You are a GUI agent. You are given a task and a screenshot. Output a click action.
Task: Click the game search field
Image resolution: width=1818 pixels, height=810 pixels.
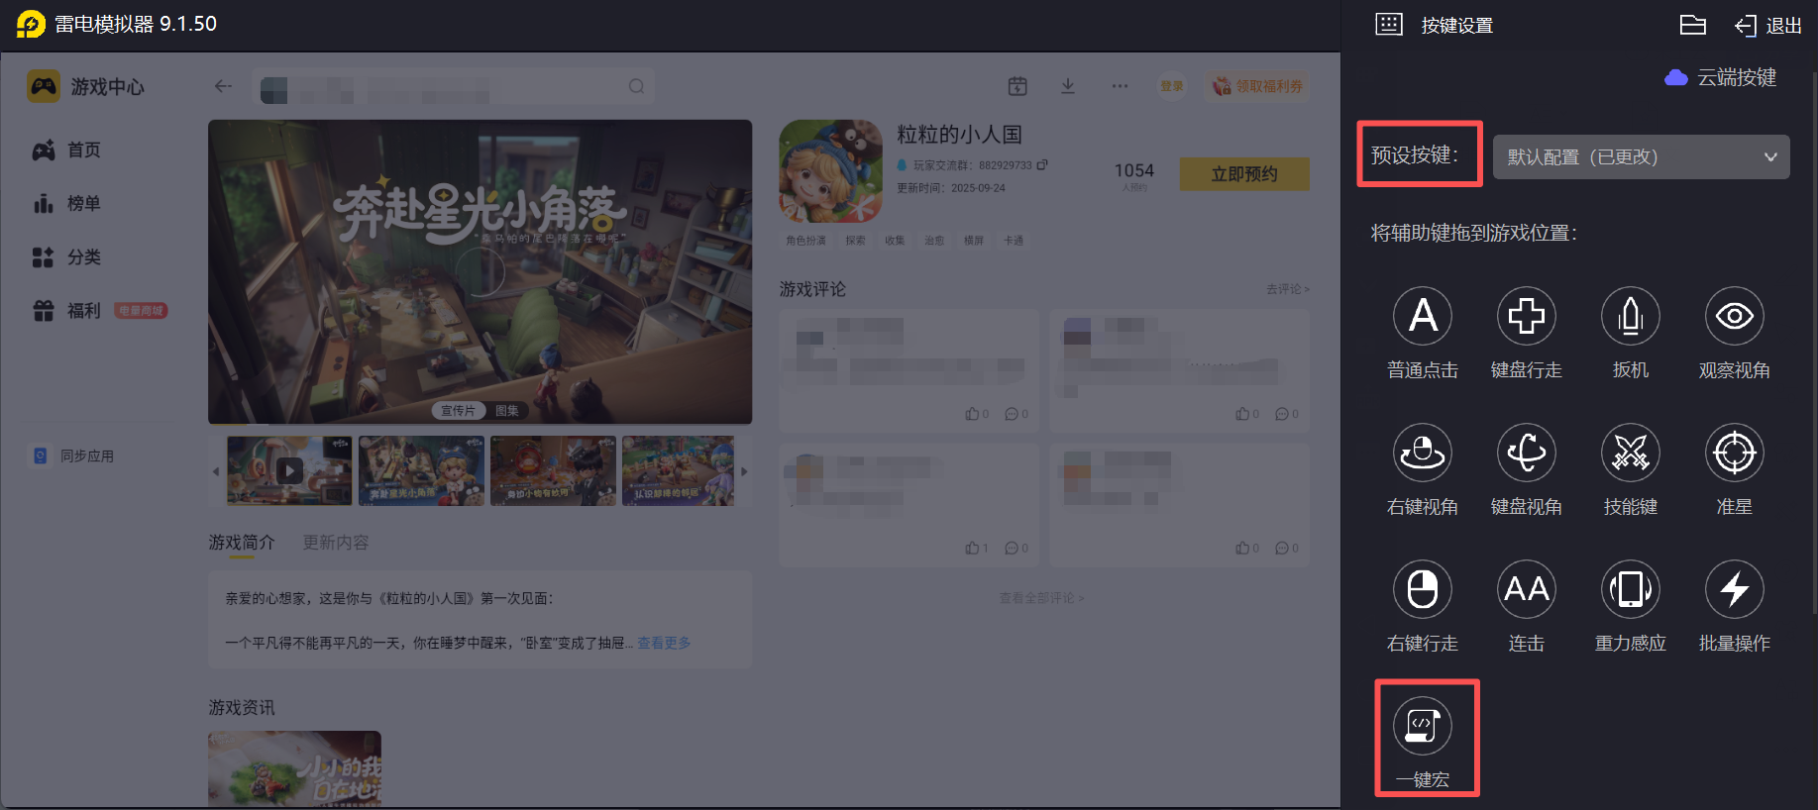click(x=453, y=87)
